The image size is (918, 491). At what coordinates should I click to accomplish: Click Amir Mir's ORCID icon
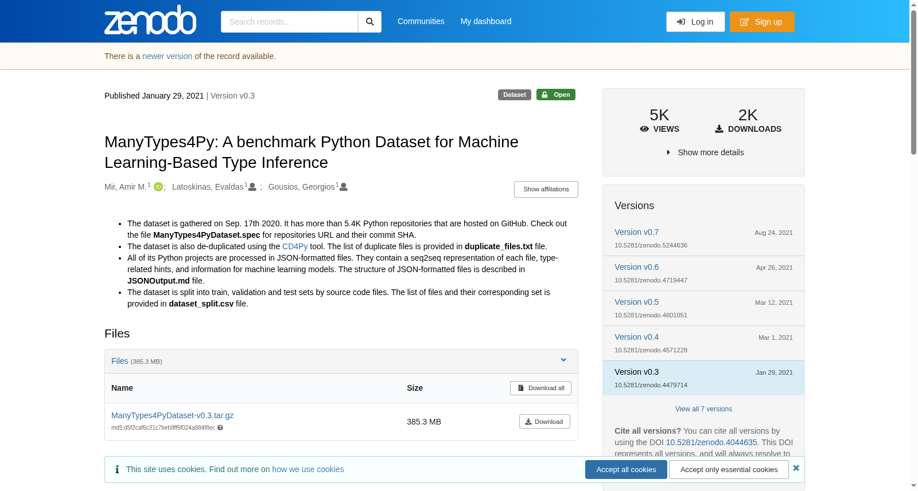(158, 187)
